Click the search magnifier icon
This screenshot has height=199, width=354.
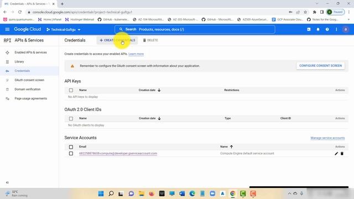pyautogui.click(x=121, y=29)
